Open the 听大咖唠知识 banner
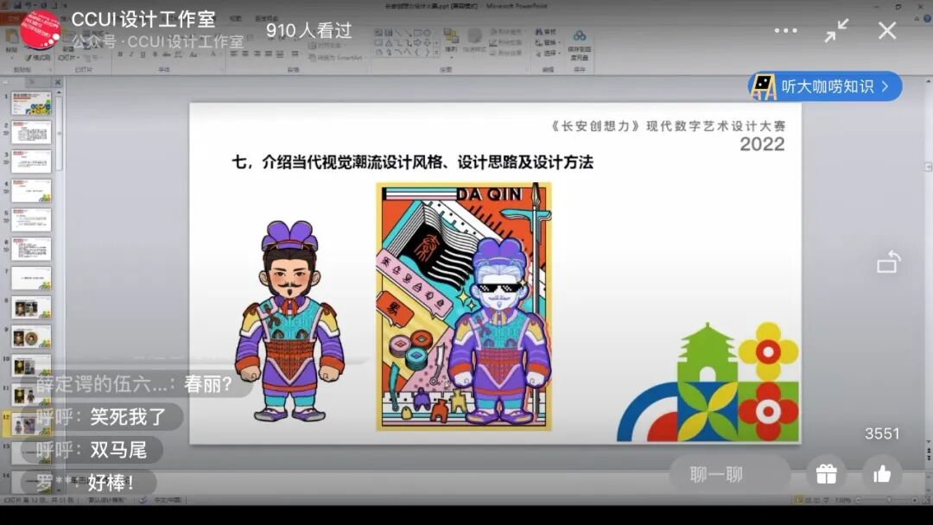933x525 pixels. coord(825,86)
